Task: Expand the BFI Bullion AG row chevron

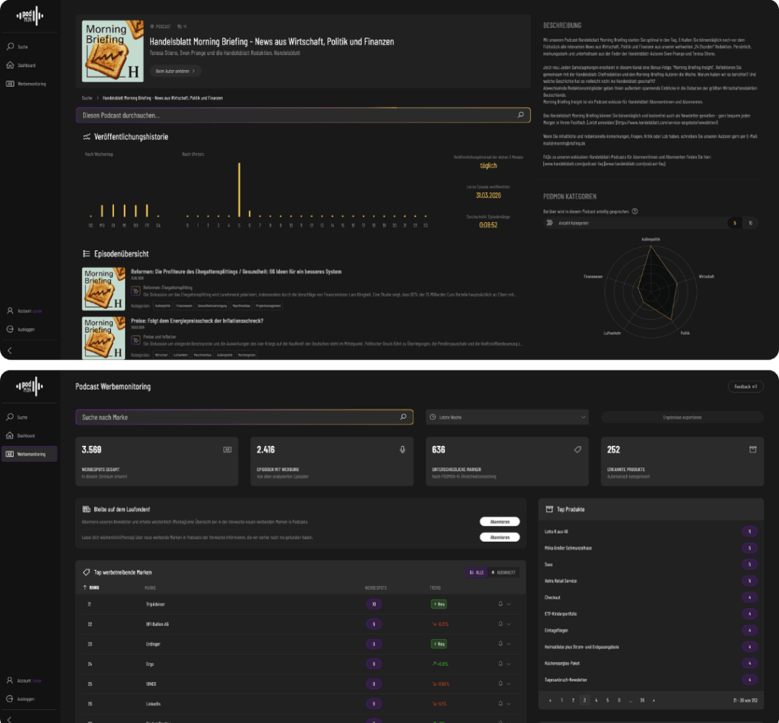Action: coord(508,624)
